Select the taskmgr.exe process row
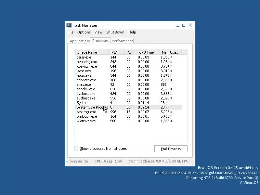260x195 pixels. pos(128,112)
